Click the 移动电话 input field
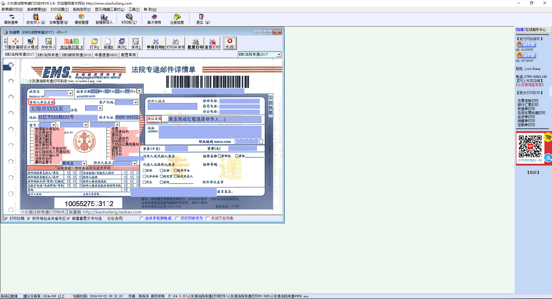Viewport: 552px width, 299px height. click(x=240, y=101)
